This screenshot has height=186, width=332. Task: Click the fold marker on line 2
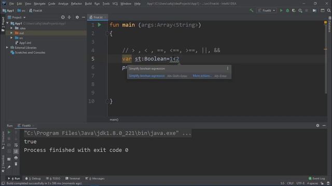point(107,33)
